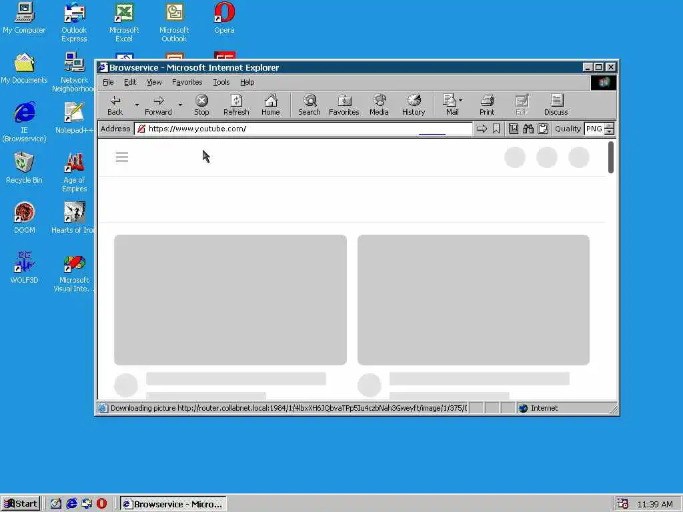Click the address bar URL field

click(x=303, y=129)
